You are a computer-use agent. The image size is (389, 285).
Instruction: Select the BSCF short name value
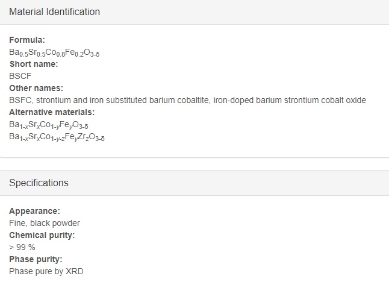(20, 76)
